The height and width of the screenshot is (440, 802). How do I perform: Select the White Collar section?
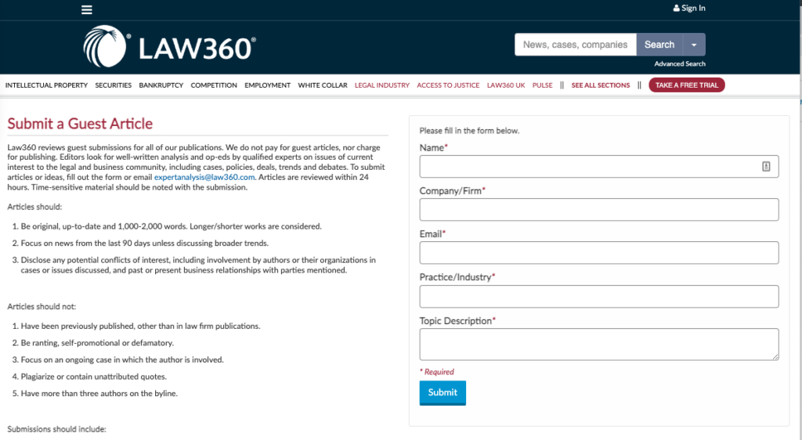pyautogui.click(x=323, y=85)
